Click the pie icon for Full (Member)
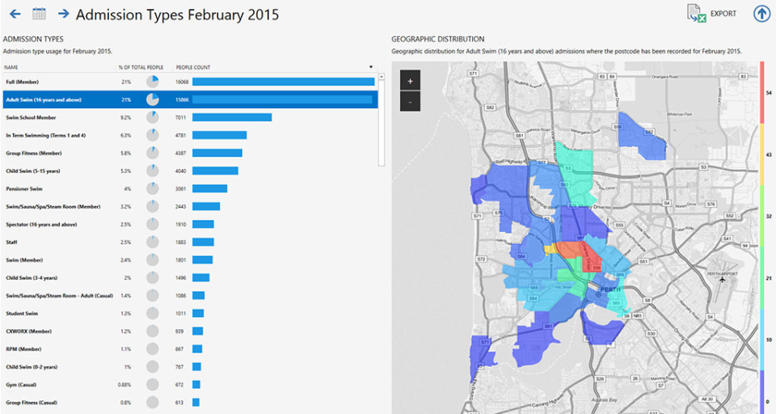The height and width of the screenshot is (414, 776). 152,82
